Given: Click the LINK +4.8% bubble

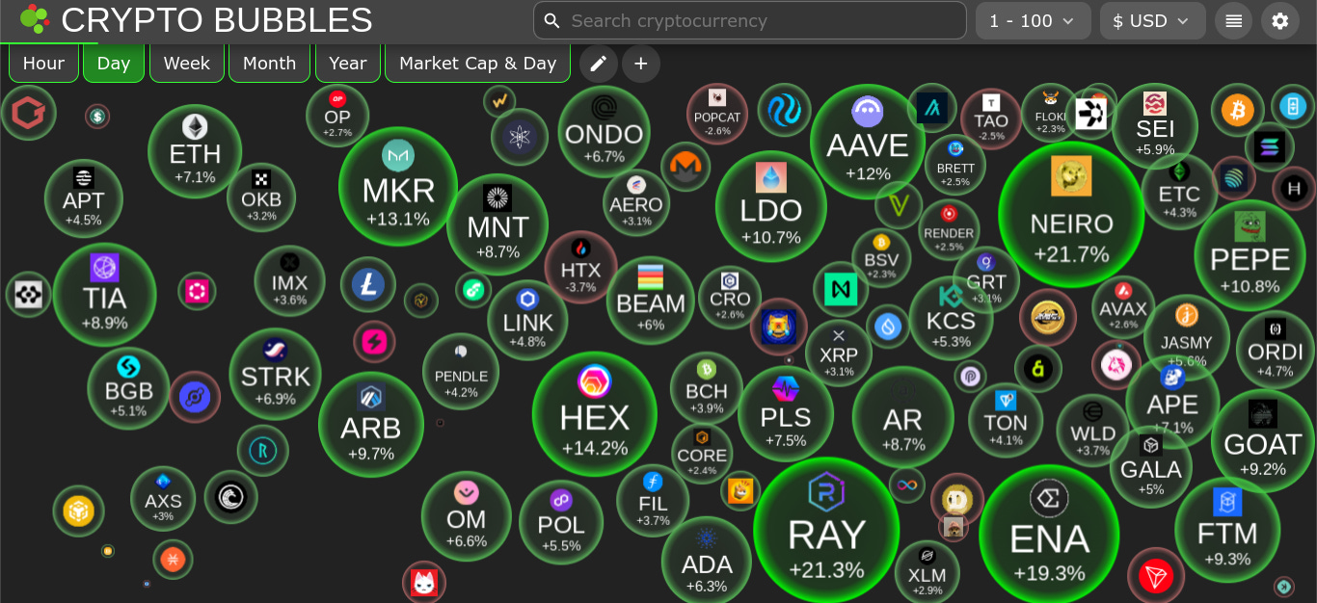Looking at the screenshot, I should pyautogui.click(x=527, y=320).
